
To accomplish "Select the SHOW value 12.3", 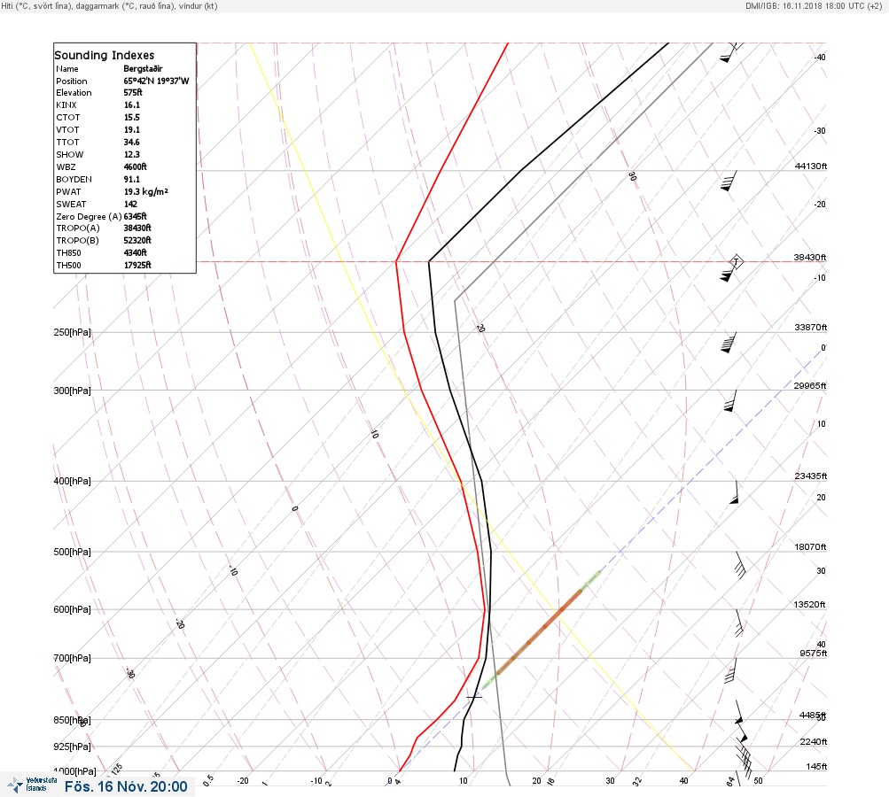I will coord(132,155).
